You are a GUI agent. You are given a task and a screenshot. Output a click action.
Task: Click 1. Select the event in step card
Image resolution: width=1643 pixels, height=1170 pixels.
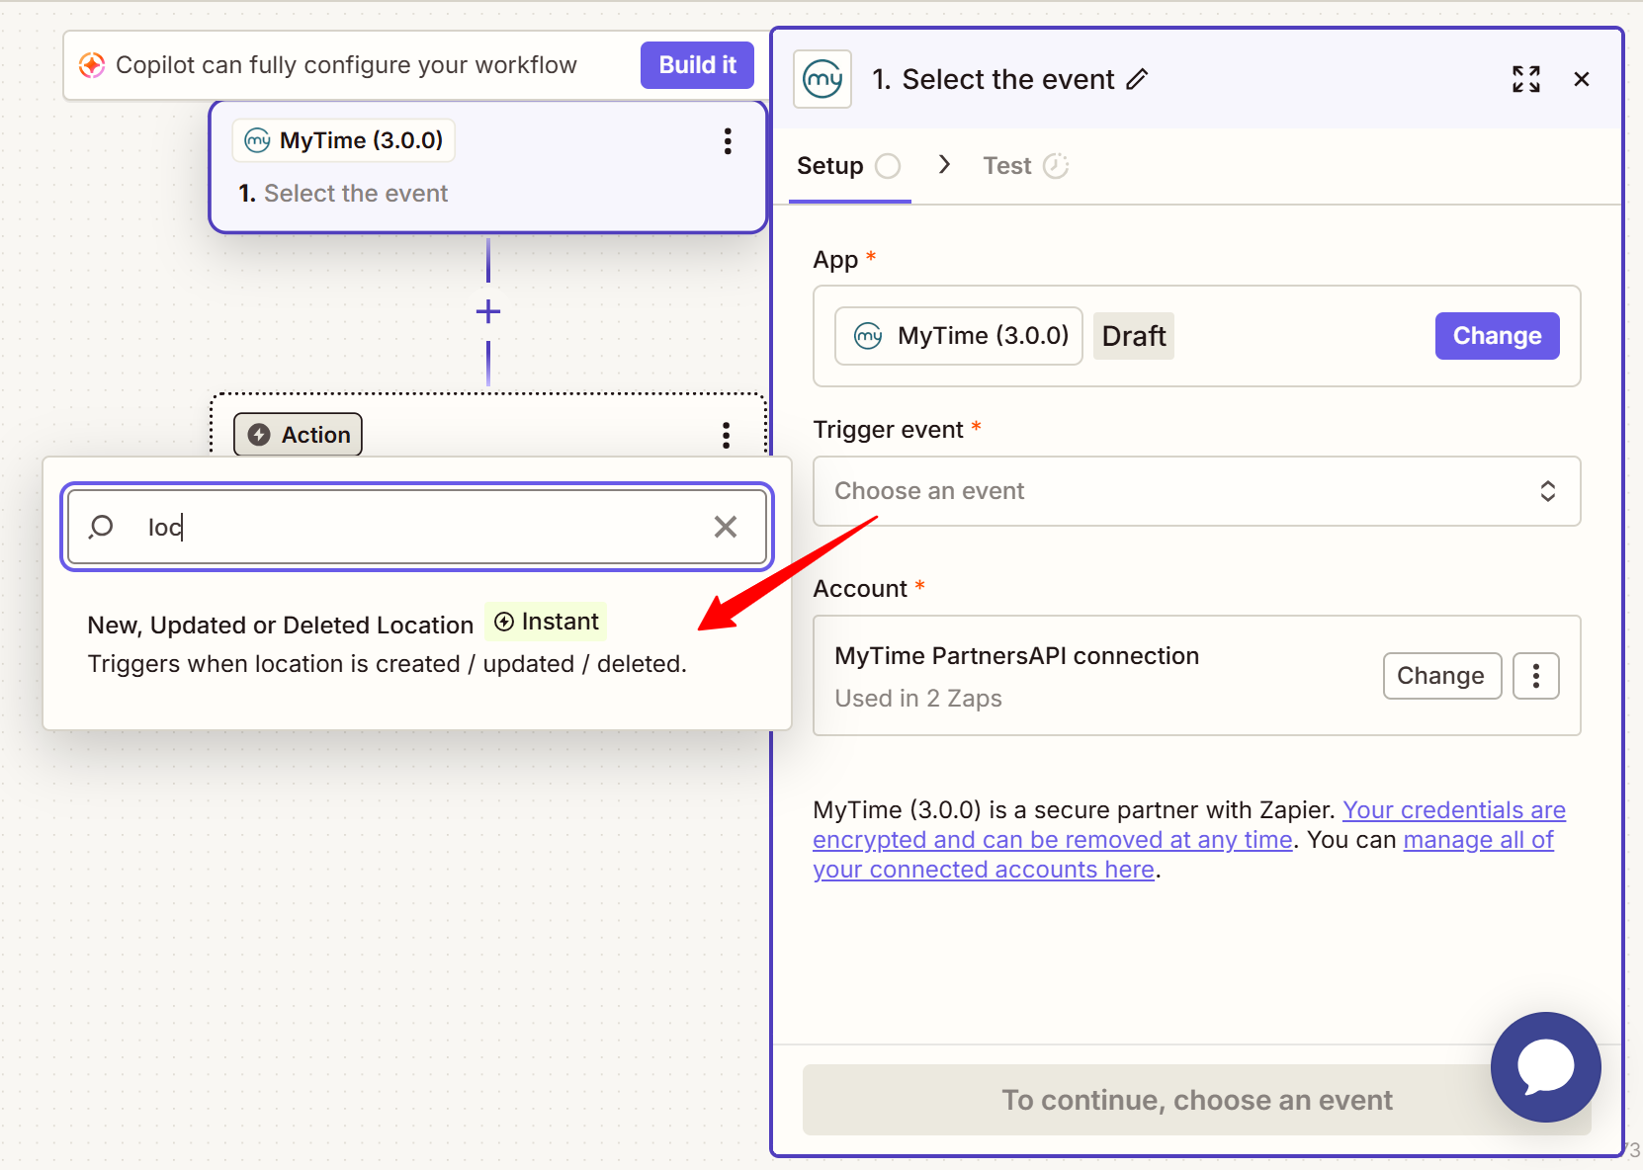coord(343,194)
